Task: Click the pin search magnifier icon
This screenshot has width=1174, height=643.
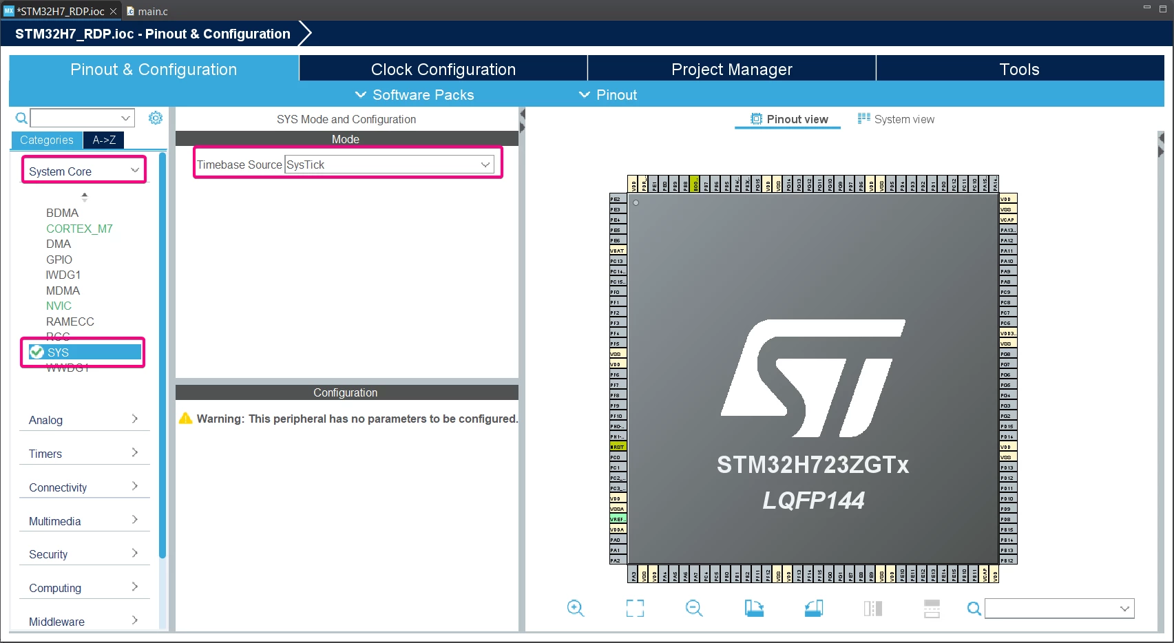Action: 974,609
